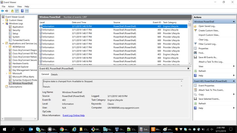
Task: Open Skype from the taskbar
Action: [x=41, y=129]
